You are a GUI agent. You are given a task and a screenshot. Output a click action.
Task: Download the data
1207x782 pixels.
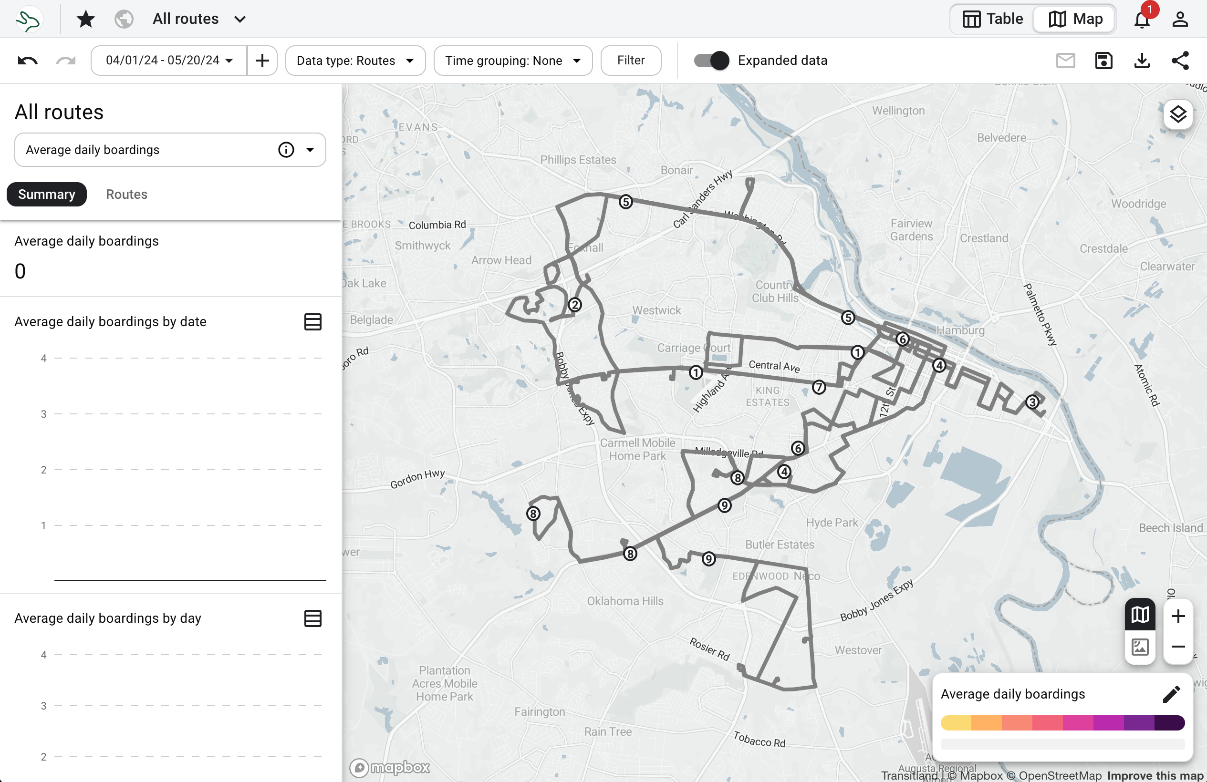pyautogui.click(x=1142, y=60)
